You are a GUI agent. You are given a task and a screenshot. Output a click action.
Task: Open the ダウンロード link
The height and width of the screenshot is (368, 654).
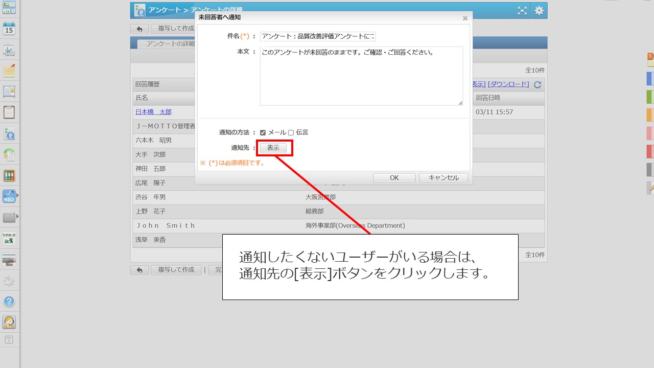point(509,84)
